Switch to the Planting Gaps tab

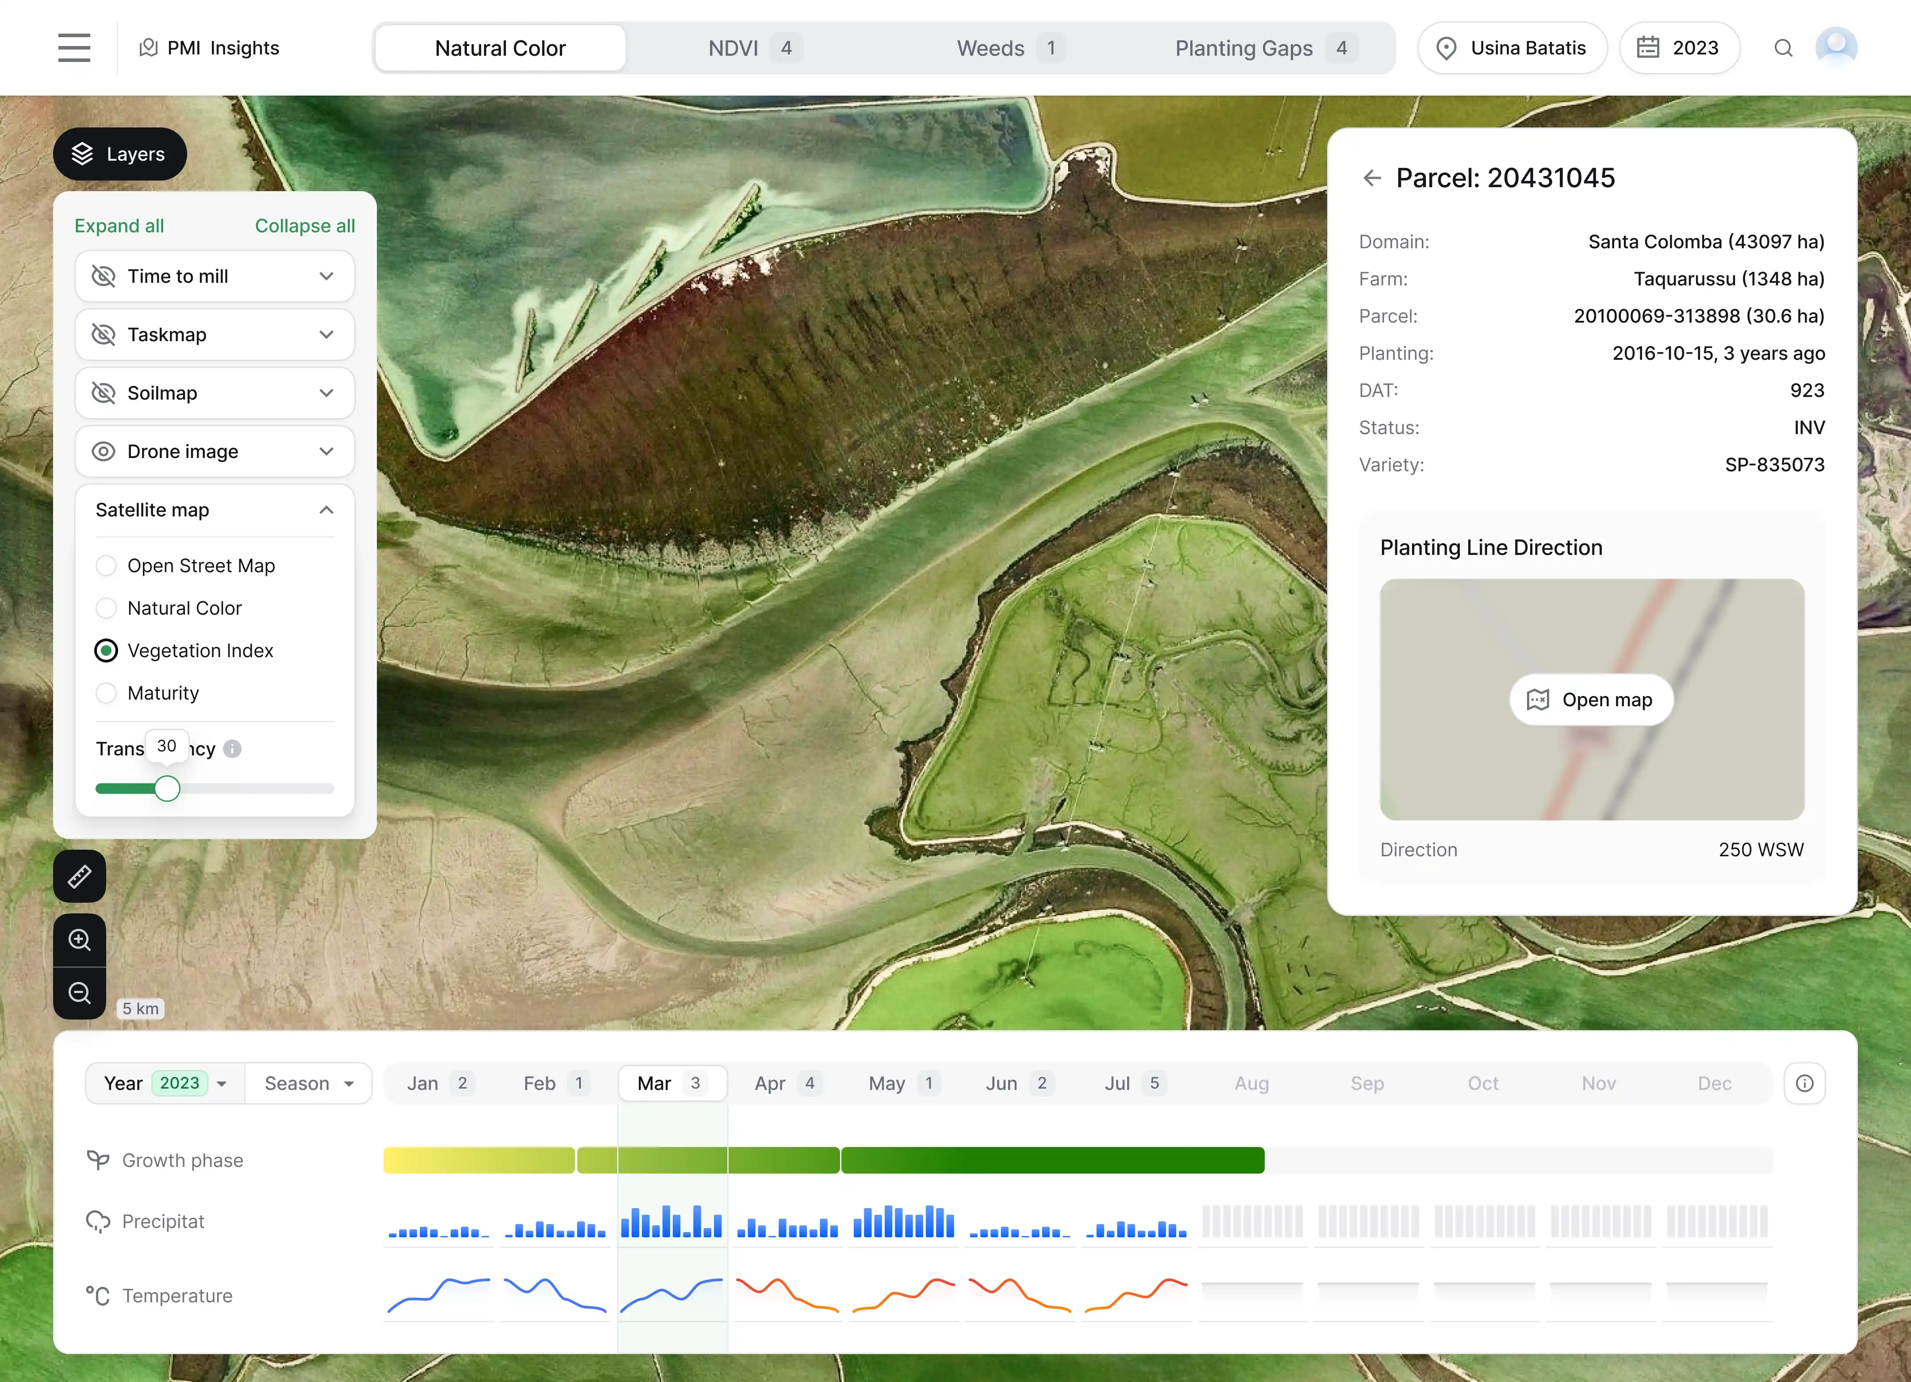[1244, 48]
